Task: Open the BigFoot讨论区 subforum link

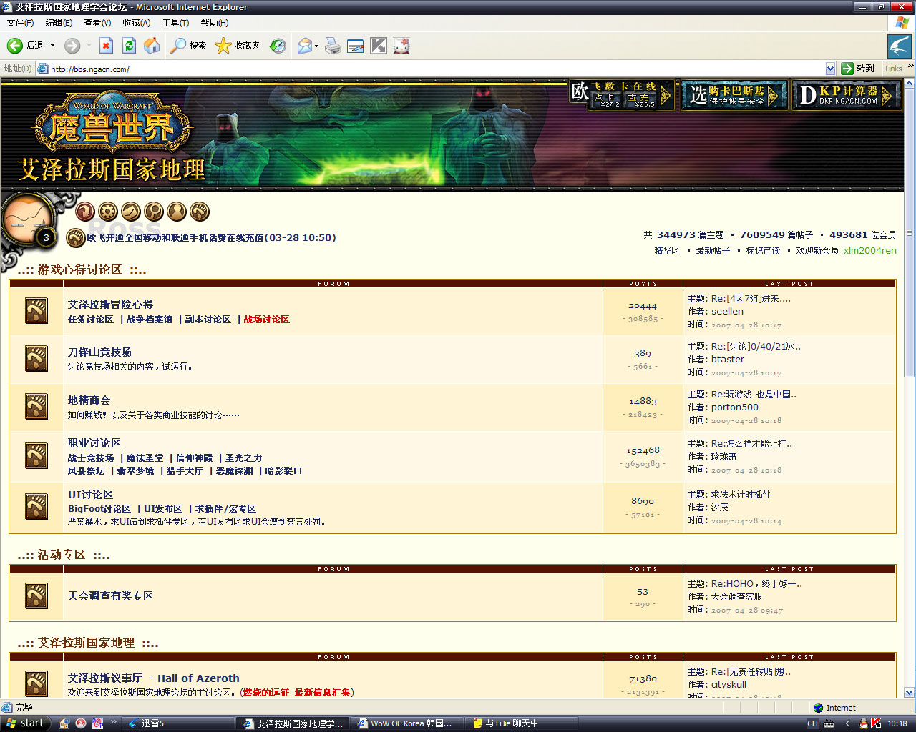Action: click(x=99, y=509)
